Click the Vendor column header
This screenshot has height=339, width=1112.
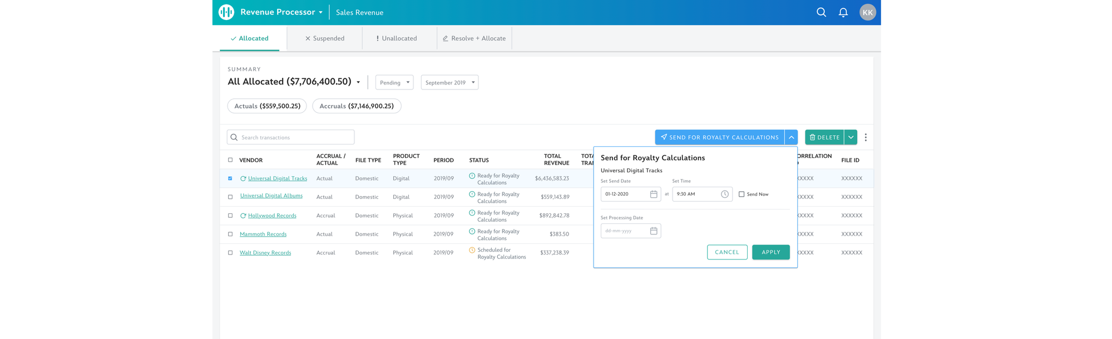click(251, 160)
